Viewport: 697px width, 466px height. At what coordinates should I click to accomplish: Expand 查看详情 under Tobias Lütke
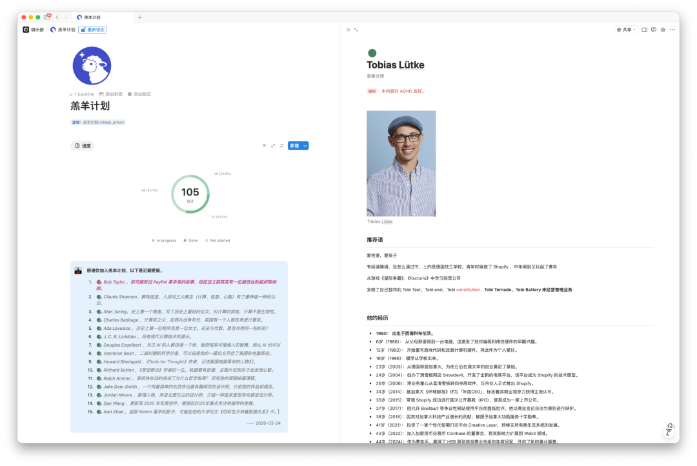tap(376, 76)
